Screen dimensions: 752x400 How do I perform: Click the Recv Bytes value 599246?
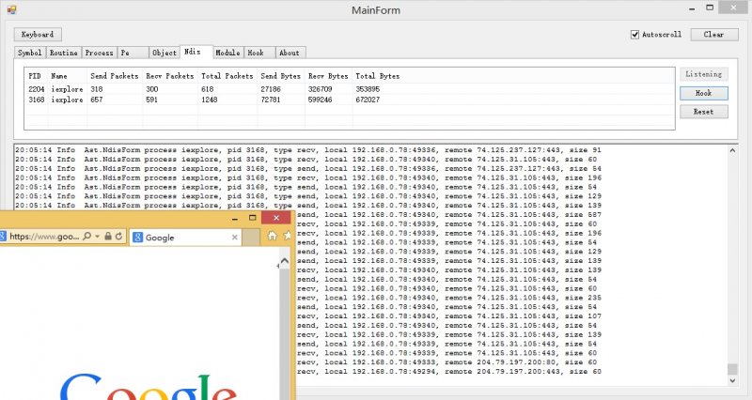tap(321, 100)
